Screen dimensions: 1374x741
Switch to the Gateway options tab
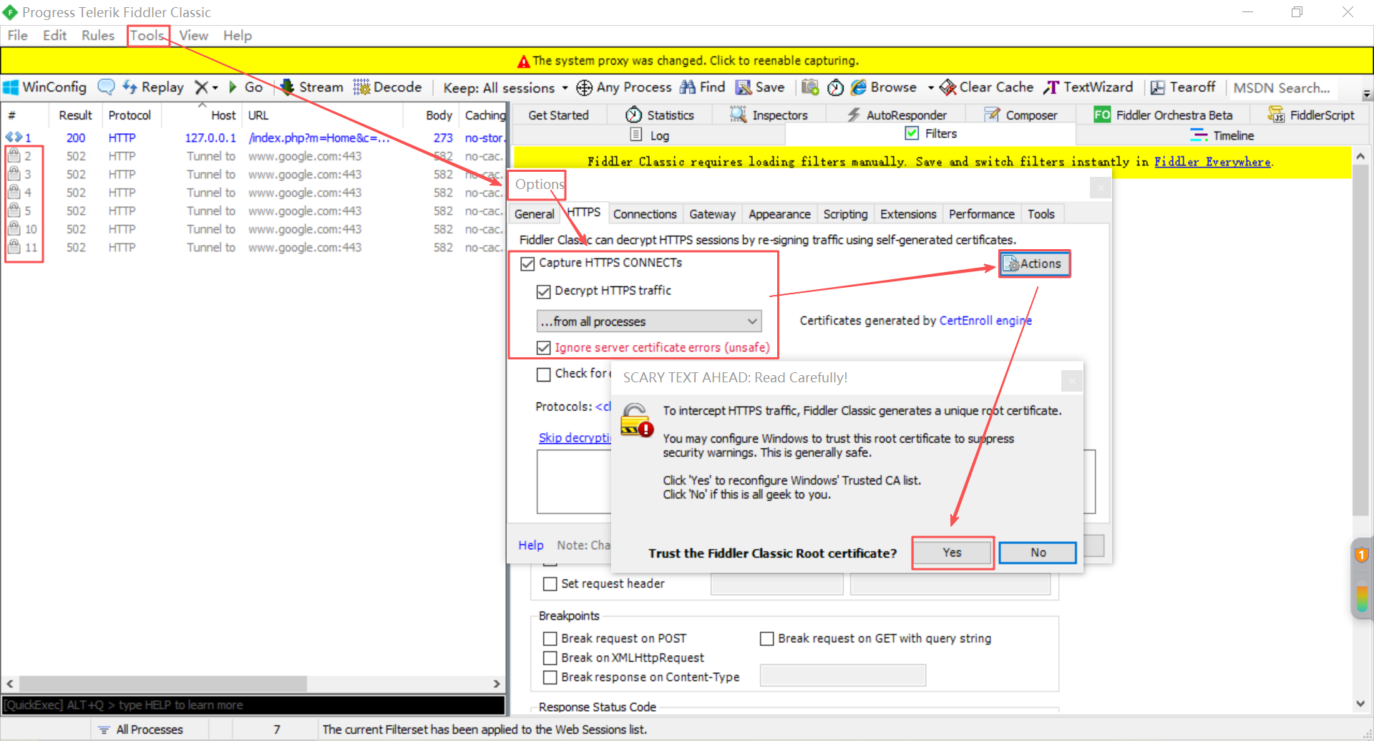(712, 214)
